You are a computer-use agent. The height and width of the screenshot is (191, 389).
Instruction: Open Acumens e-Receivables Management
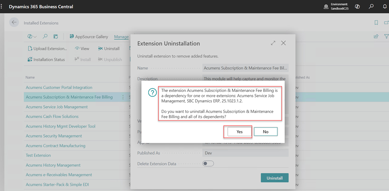[x=59, y=175]
